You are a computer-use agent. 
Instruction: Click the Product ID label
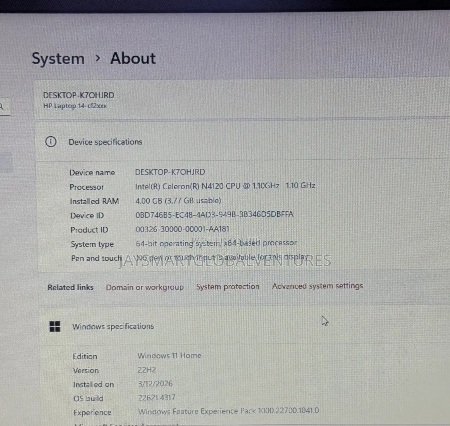(89, 230)
